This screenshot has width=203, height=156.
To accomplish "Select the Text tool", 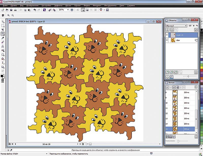I will click(3, 46).
